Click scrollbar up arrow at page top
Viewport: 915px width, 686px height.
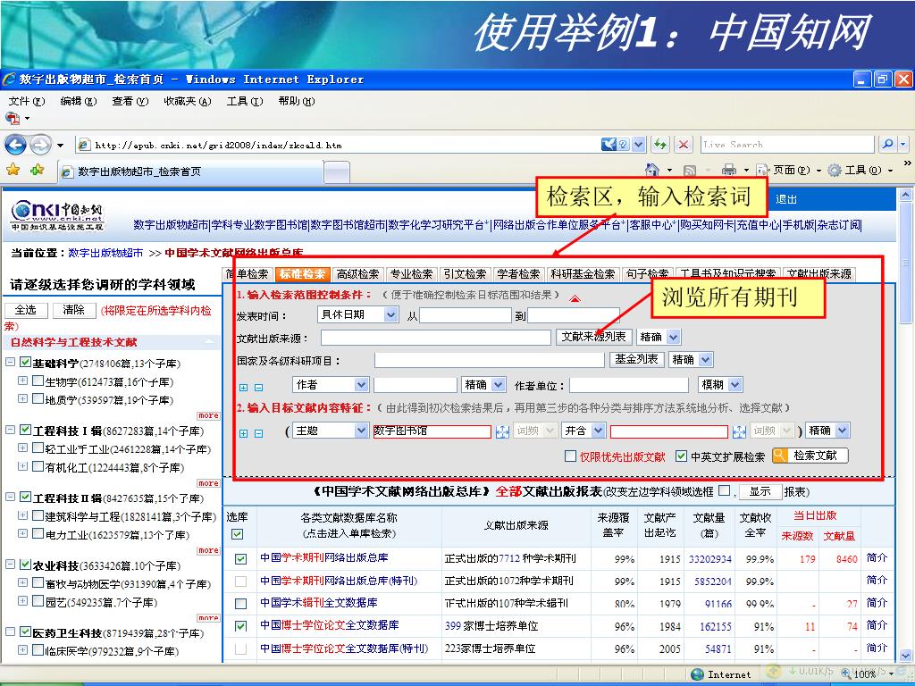905,194
